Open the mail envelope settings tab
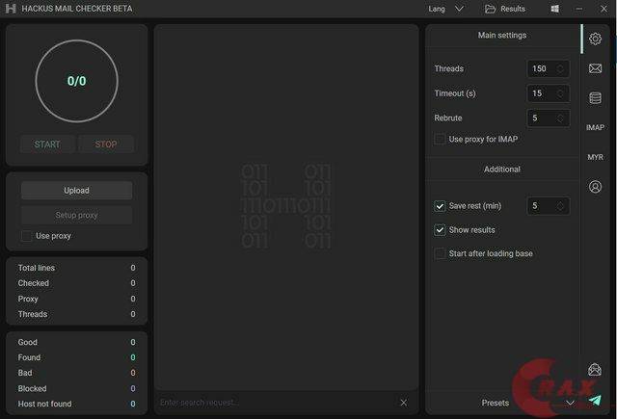This screenshot has height=419, width=617. tap(595, 68)
